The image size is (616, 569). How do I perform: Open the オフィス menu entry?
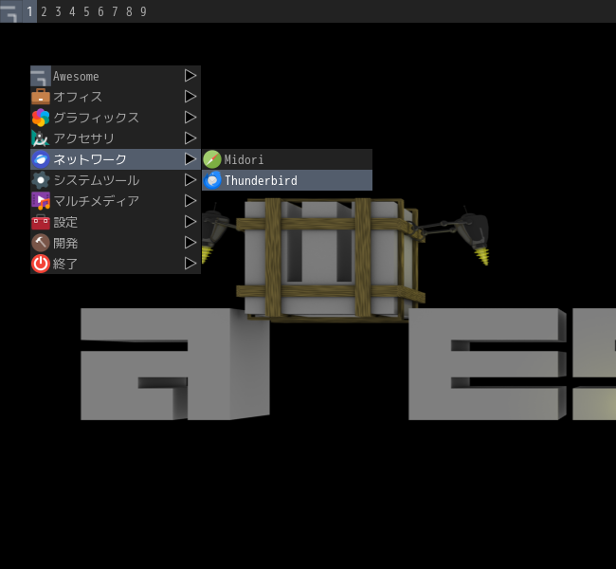[116, 97]
